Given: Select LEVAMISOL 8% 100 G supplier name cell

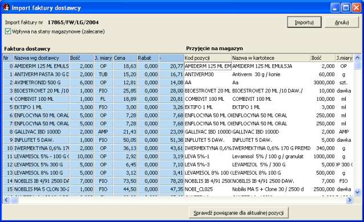Looking at the screenshot, I should (41, 173).
